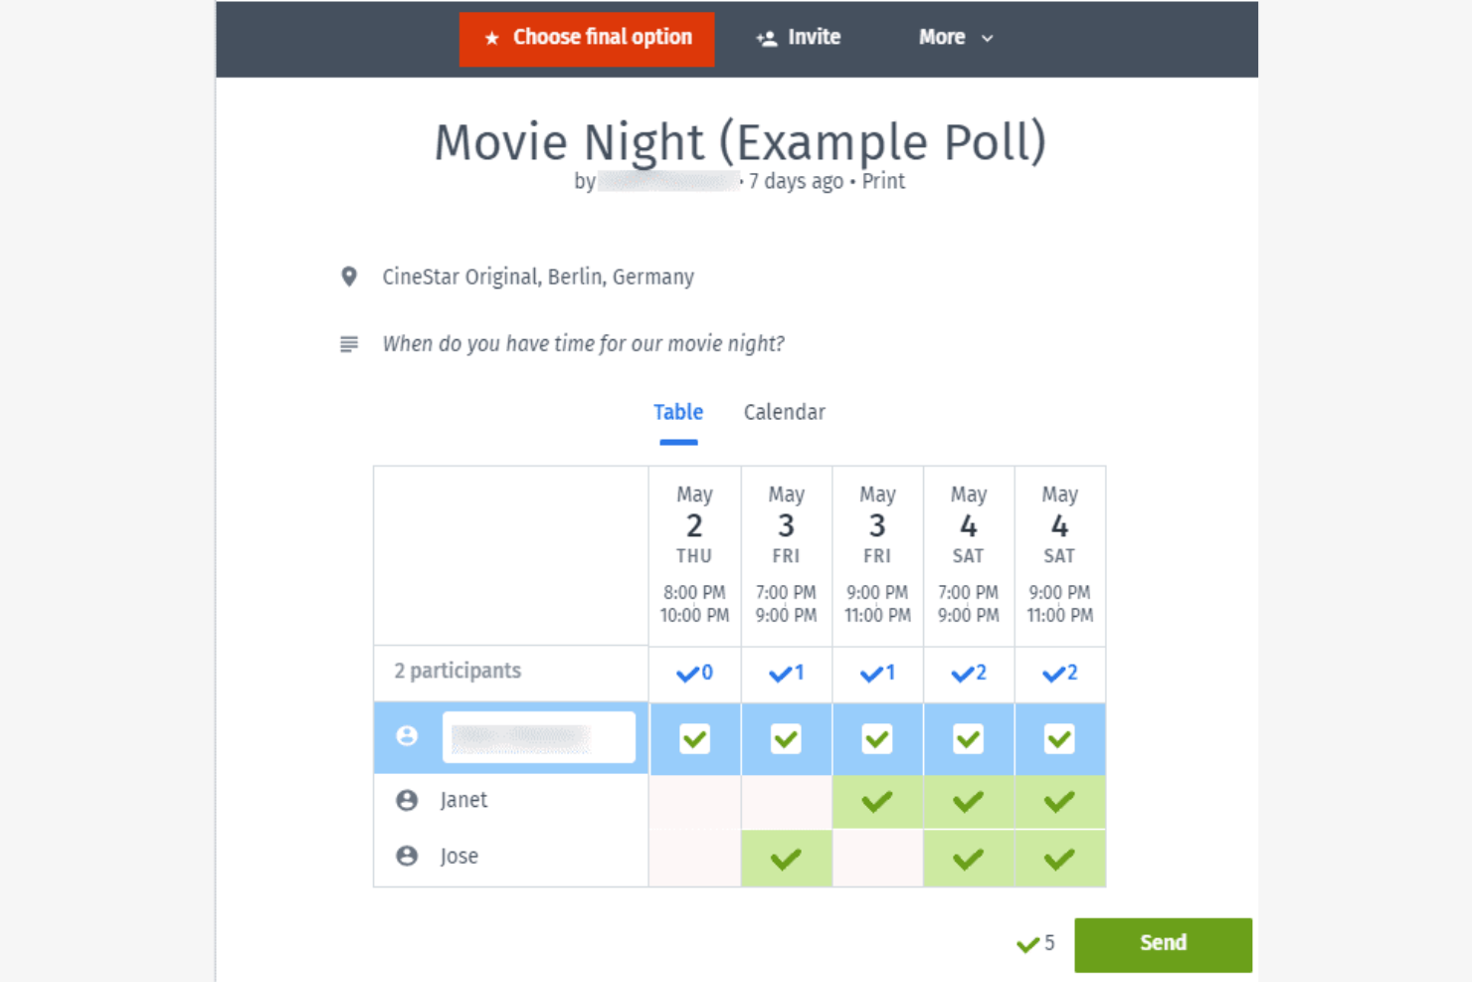The width and height of the screenshot is (1472, 982).
Task: Click the Send button
Action: 1163,944
